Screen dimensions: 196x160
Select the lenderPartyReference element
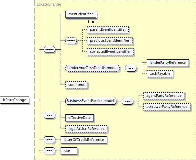point(168,63)
